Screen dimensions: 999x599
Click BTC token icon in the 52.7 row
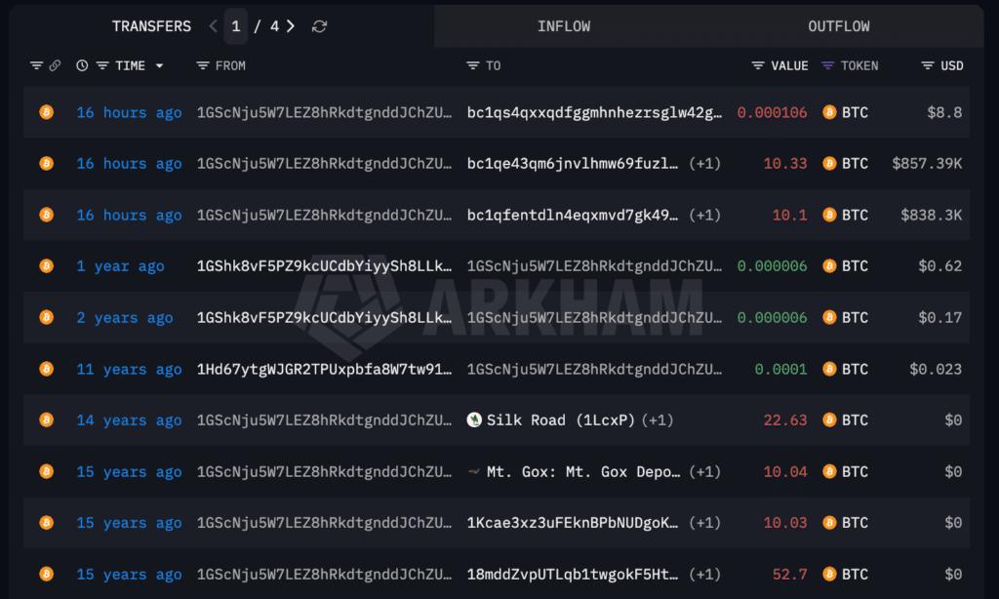coord(829,575)
